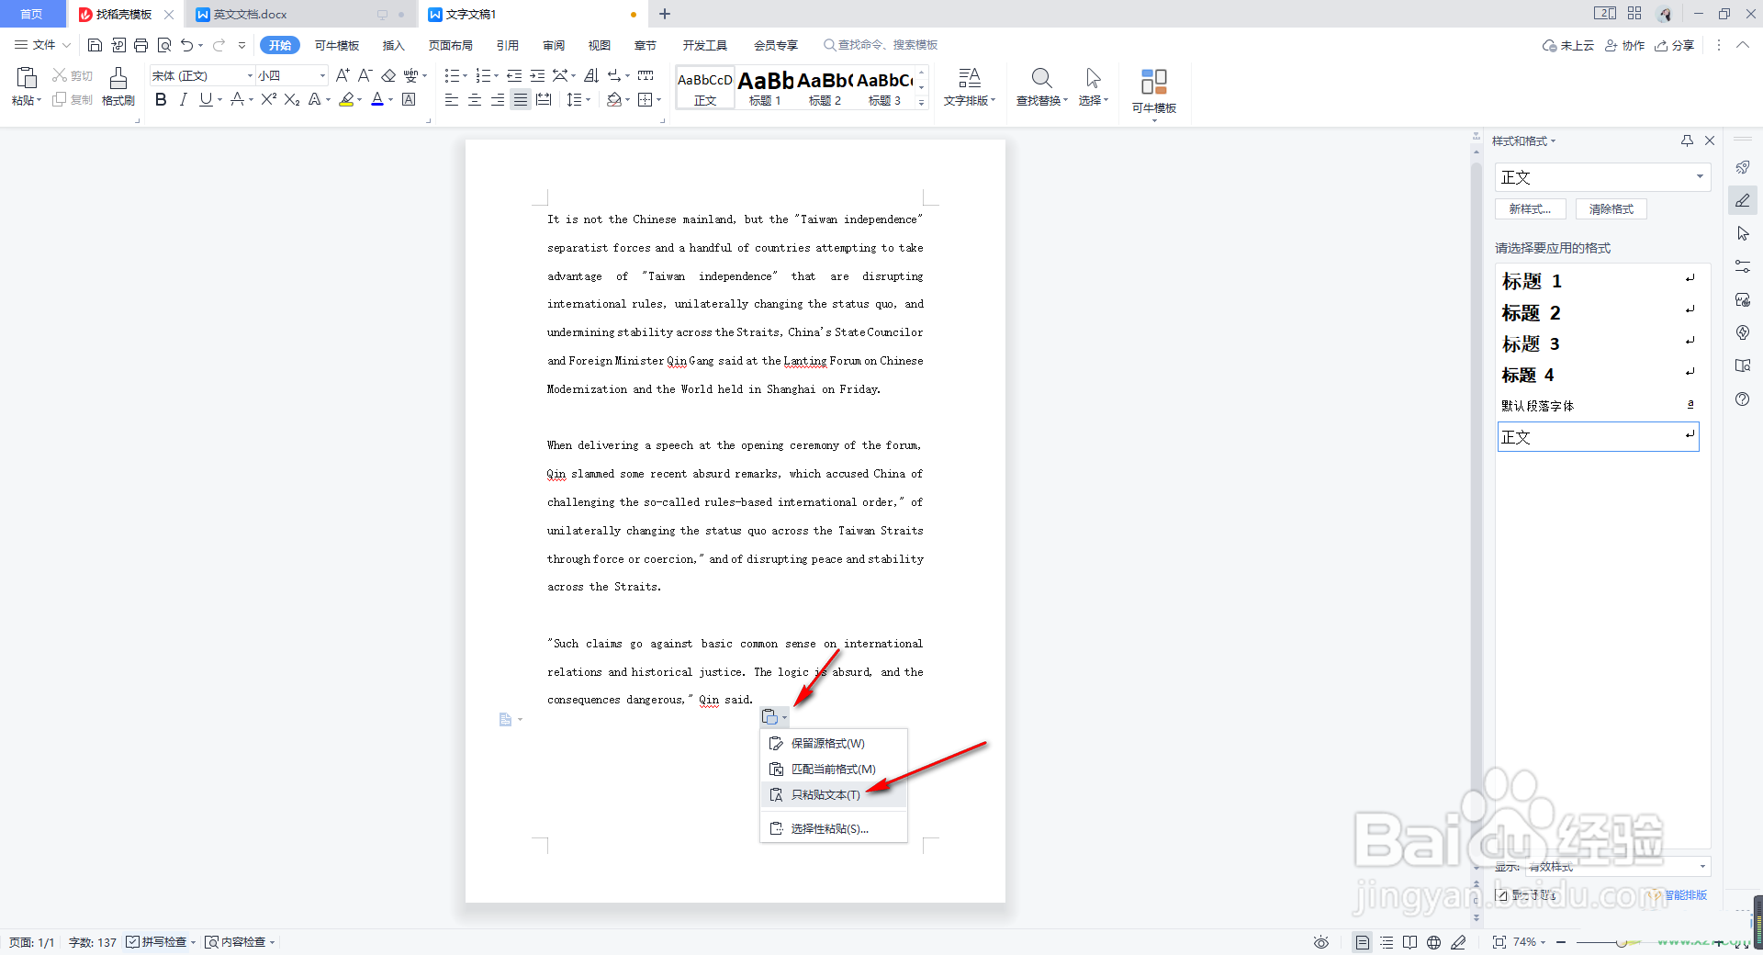Add character border with boxed A icon

coord(409,99)
